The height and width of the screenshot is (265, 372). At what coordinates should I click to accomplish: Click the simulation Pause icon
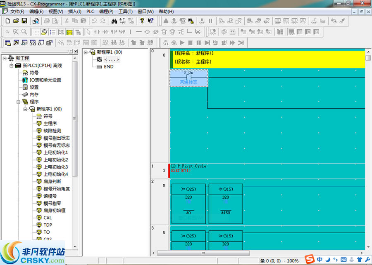pyautogui.click(x=199, y=43)
